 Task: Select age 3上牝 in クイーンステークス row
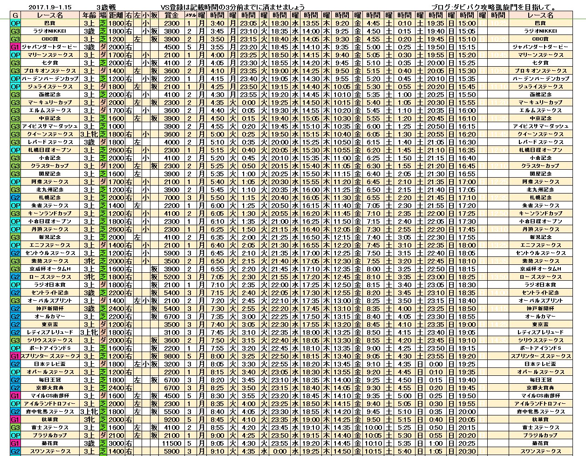tap(89, 134)
